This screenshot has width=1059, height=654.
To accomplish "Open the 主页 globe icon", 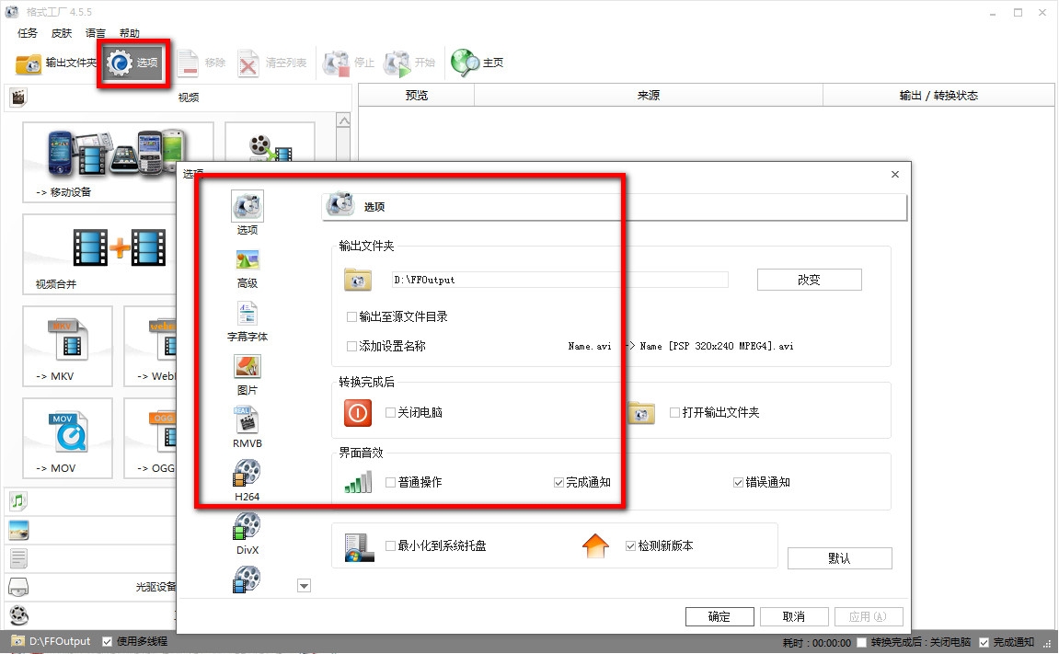I will pyautogui.click(x=466, y=63).
